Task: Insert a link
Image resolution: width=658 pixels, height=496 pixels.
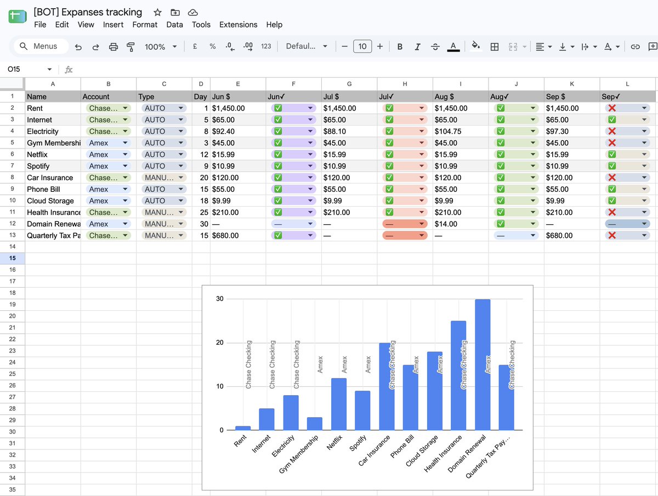Action: coord(635,47)
